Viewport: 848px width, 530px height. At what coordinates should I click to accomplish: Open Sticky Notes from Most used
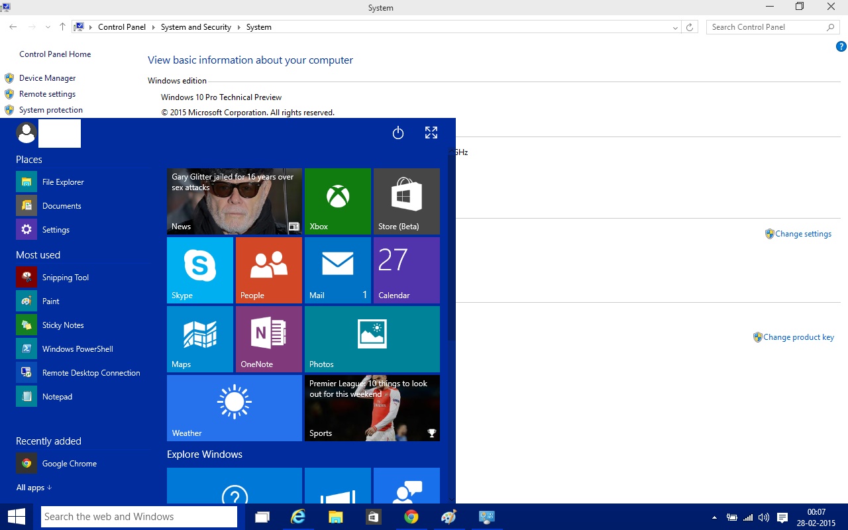point(83,325)
